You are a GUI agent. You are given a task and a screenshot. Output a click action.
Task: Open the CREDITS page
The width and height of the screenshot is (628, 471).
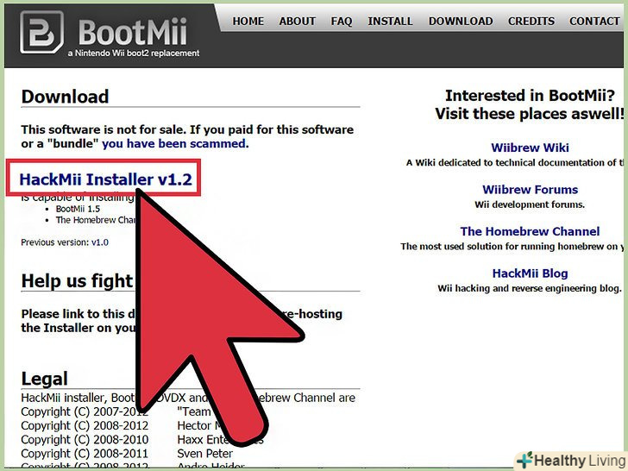[x=531, y=21]
